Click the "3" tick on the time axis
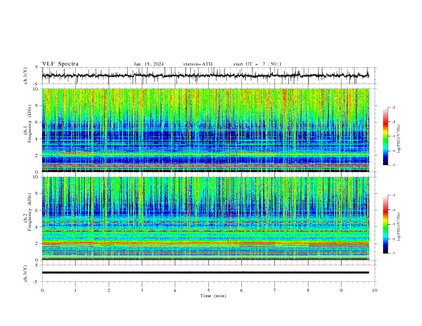Screen dimensions: 422x326 coord(142,290)
